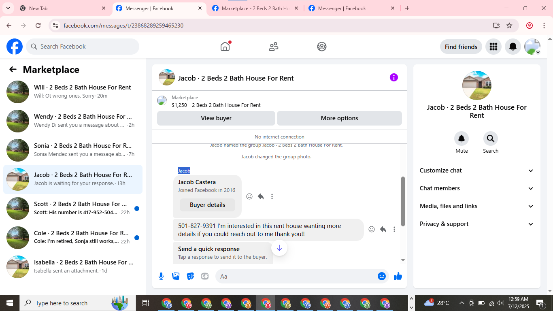Click the More options button
Viewport: 553px width, 311px height.
339,118
